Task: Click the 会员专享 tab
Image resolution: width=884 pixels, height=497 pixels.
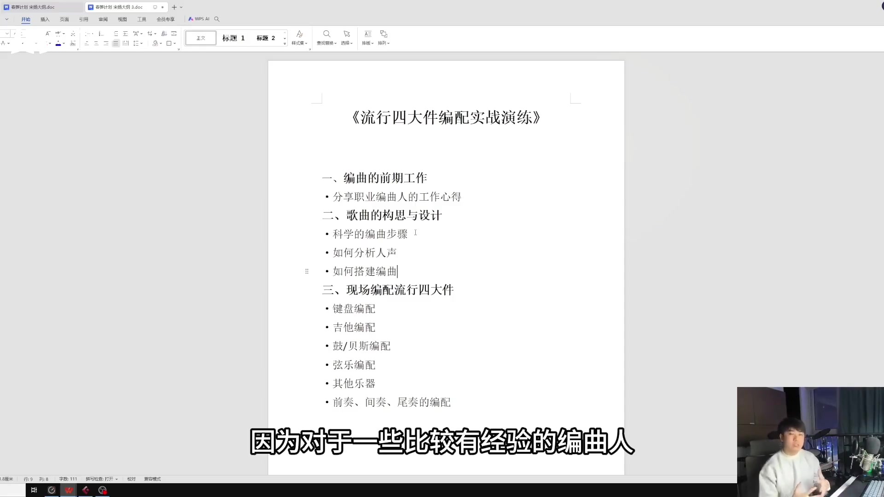Action: pos(165,19)
